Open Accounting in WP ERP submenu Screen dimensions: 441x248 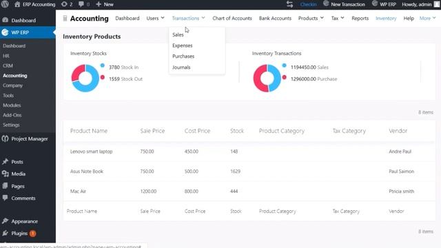pyautogui.click(x=15, y=75)
